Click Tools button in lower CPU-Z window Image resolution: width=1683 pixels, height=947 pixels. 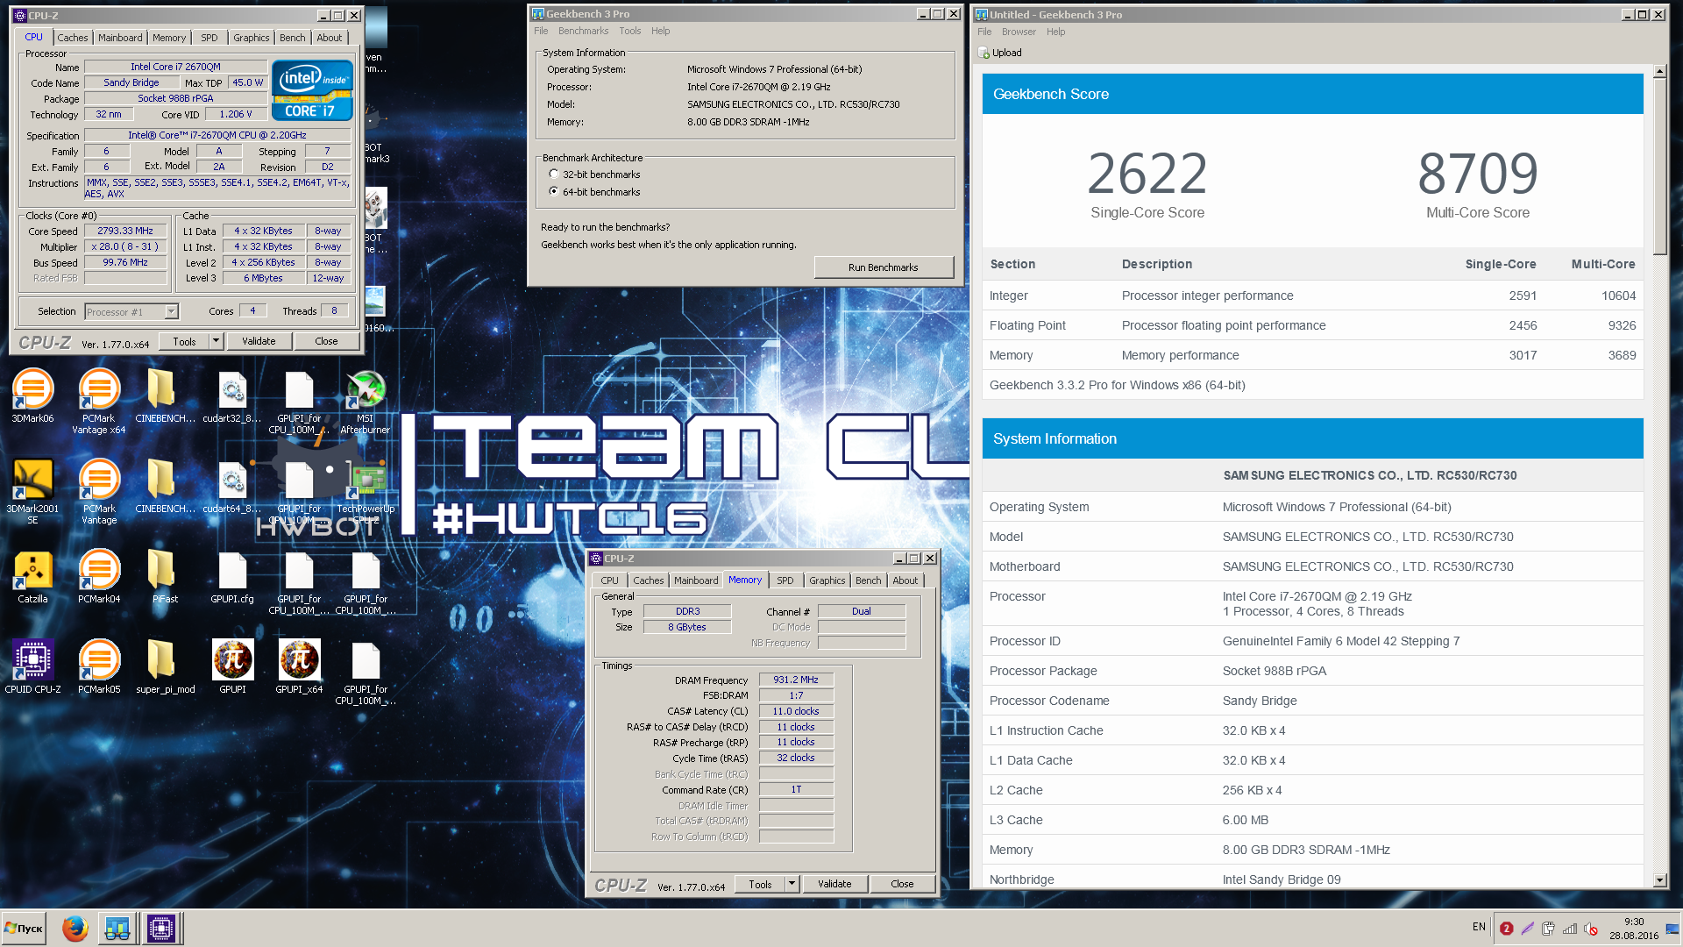[x=760, y=884]
